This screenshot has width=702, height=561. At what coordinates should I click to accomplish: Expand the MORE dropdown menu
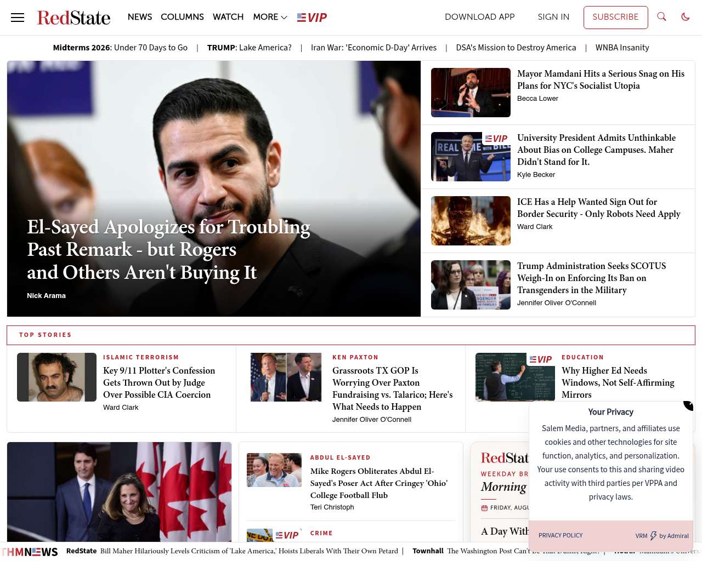click(x=270, y=17)
